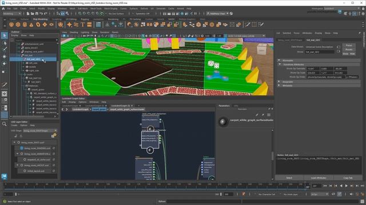Click the Select button at Attribute Editor bottom
The width and height of the screenshot is (366, 205).
coord(289,178)
